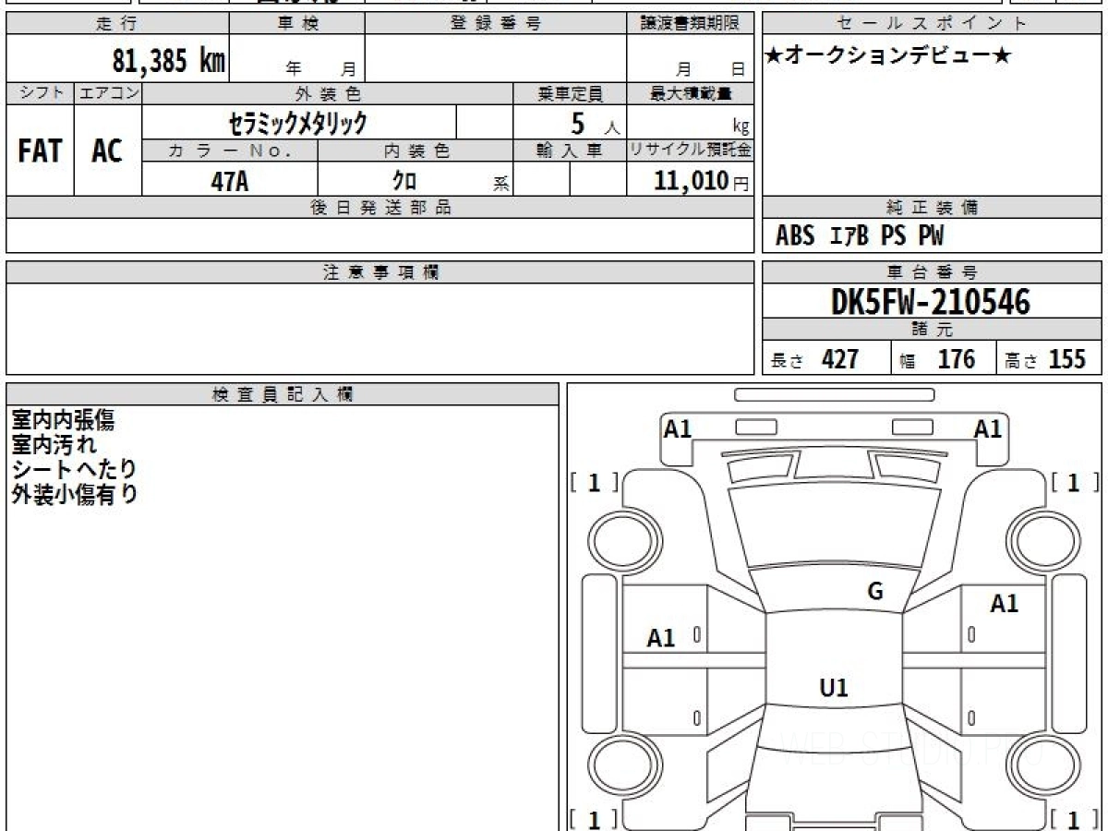Select the [1] tire rating near front-right wheel
This screenshot has width=1108, height=831.
1074,482
